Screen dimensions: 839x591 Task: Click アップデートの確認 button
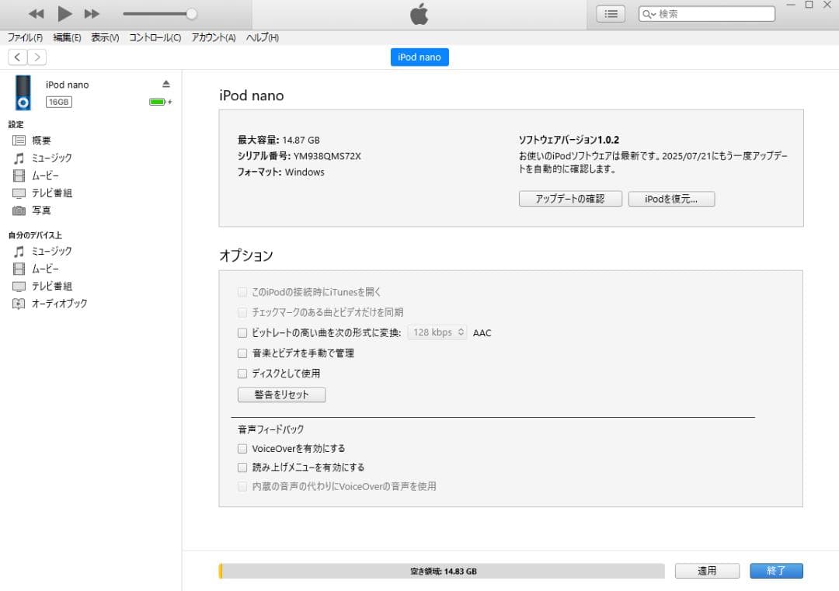coord(570,199)
